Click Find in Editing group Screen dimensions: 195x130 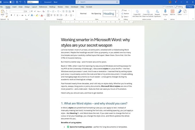point(124,10)
